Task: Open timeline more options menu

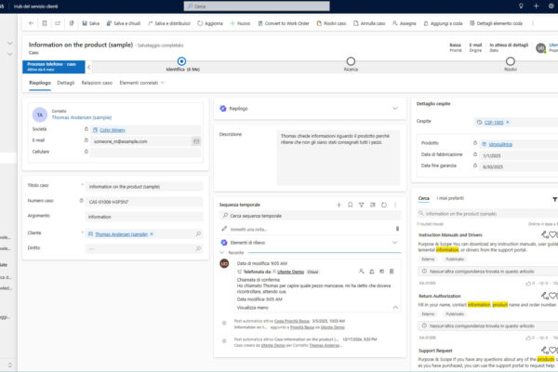Action: [x=395, y=205]
